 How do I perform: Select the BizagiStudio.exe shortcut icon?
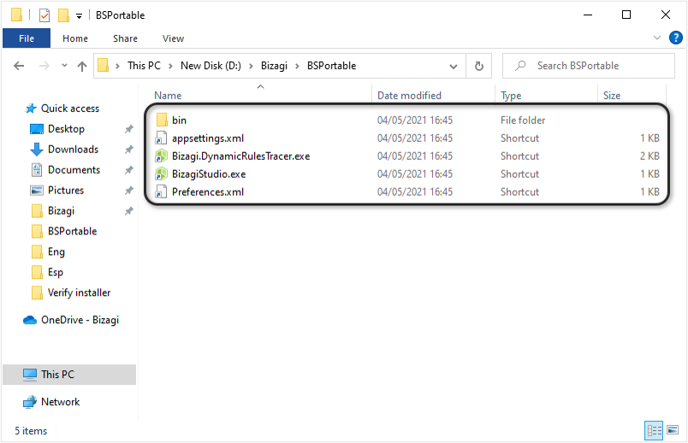click(161, 174)
